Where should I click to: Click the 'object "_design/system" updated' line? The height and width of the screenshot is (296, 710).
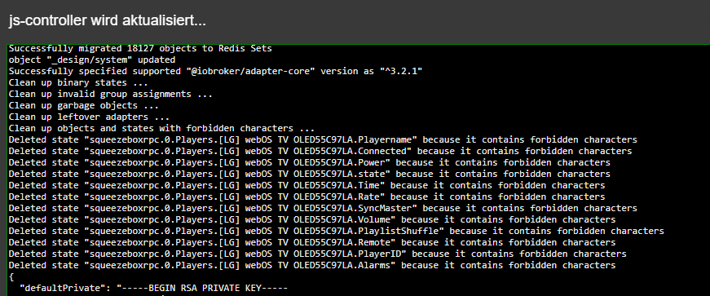point(92,60)
